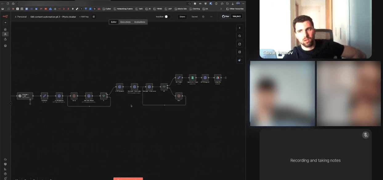Open the n8n logo home icon
Viewport: 383px width, 180px height.
pyautogui.click(x=5, y=16)
